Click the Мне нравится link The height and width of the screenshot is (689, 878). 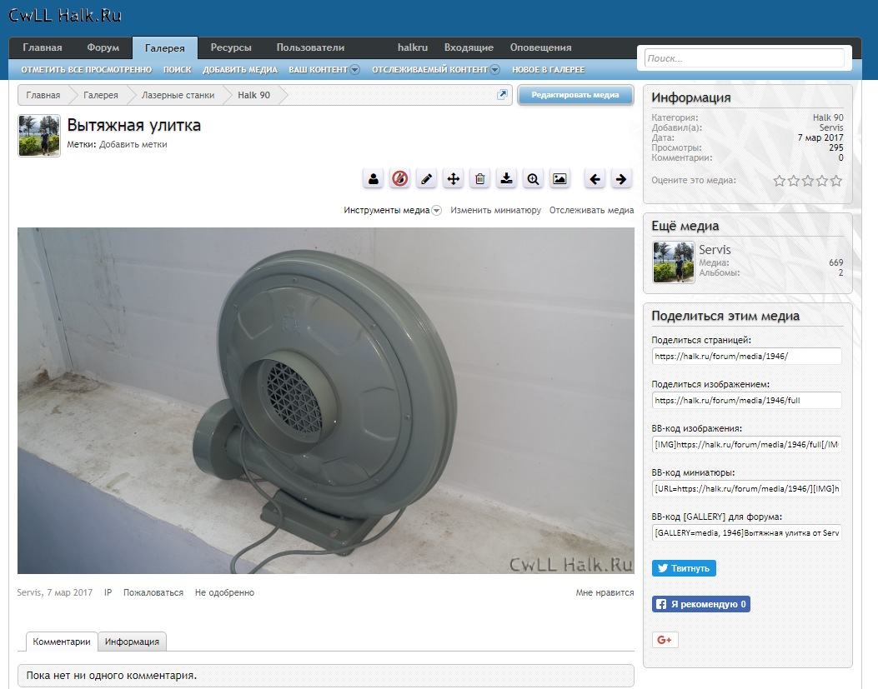click(605, 593)
